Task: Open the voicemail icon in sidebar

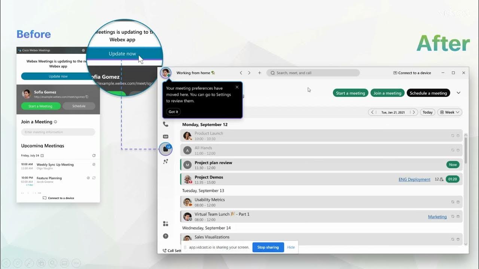Action: [165, 136]
